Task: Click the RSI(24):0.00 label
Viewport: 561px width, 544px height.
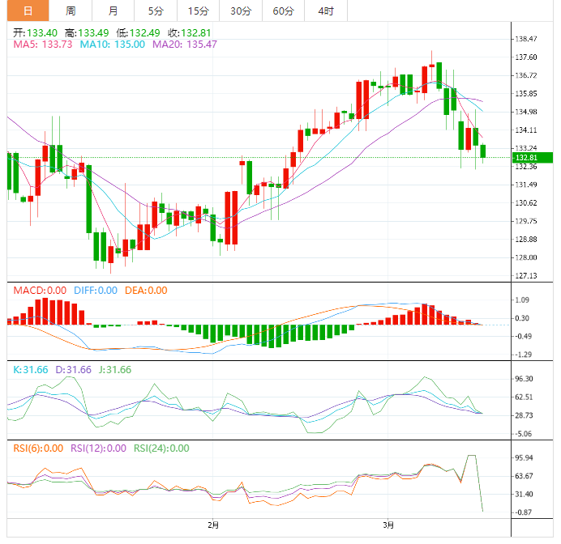Action: [161, 448]
